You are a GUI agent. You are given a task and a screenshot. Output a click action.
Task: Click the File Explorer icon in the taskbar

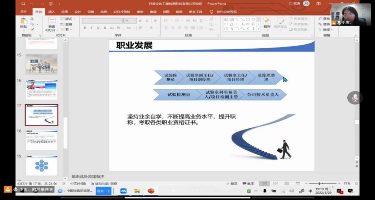pyautogui.click(x=137, y=191)
